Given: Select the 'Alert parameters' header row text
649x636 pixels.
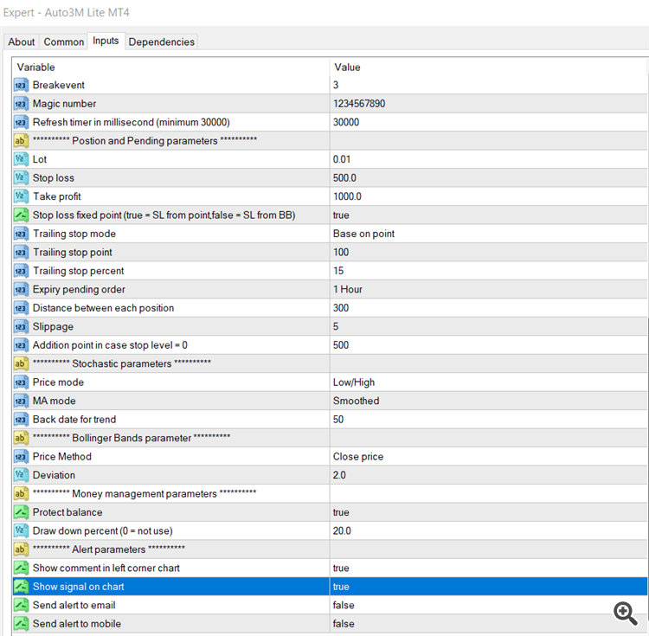Looking at the screenshot, I should pos(109,549).
